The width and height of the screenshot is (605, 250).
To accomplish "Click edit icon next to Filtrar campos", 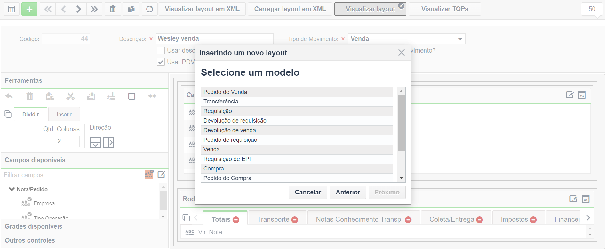I will point(162,175).
